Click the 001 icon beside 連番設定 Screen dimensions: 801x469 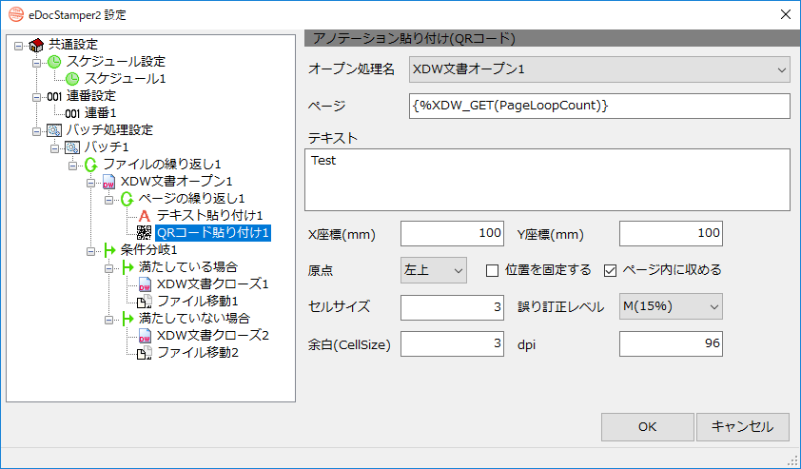point(54,96)
